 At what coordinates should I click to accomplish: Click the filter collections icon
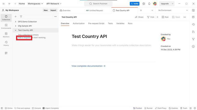[21, 17]
